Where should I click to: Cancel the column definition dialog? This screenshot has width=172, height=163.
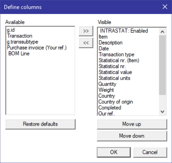click(x=150, y=152)
